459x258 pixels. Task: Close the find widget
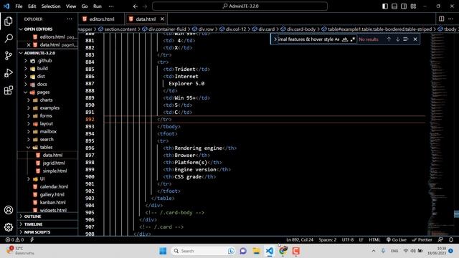click(415, 39)
